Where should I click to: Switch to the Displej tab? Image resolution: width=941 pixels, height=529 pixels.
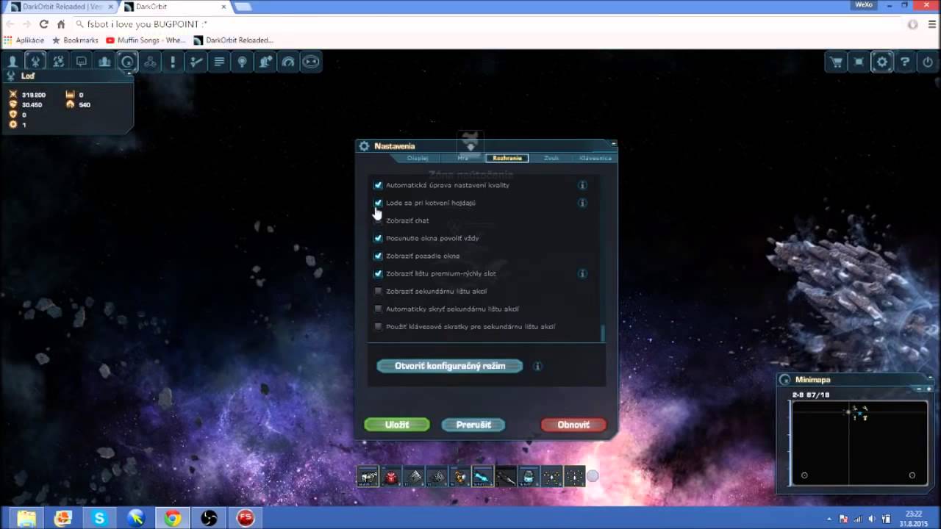tap(418, 158)
